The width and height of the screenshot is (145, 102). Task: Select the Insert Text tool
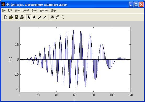pyautogui.click(x=34, y=17)
